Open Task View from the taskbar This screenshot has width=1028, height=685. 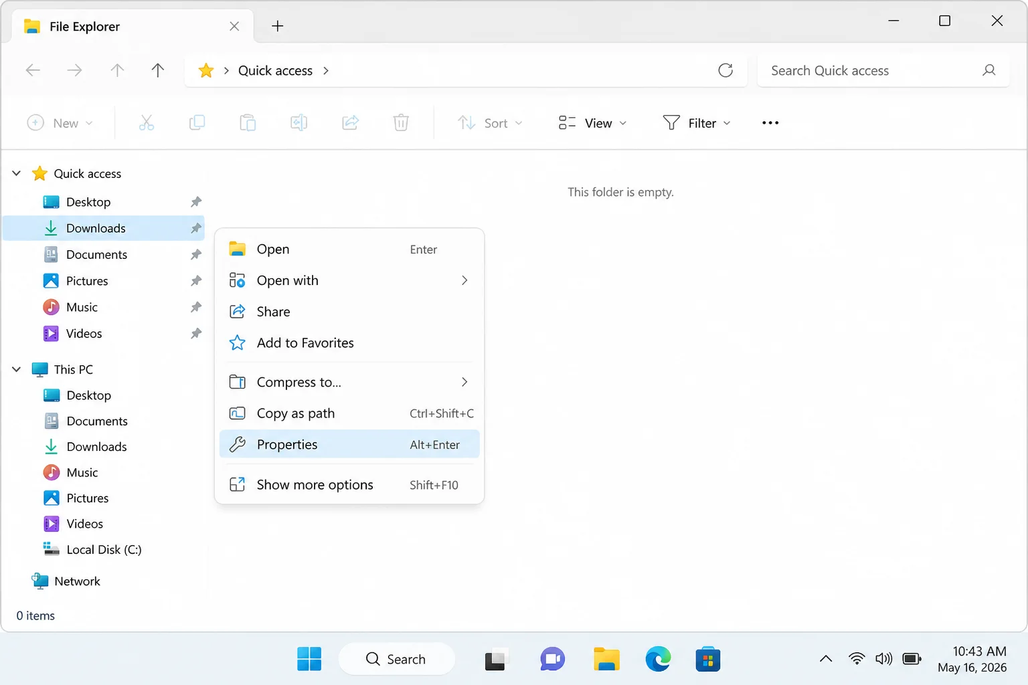[x=495, y=660]
